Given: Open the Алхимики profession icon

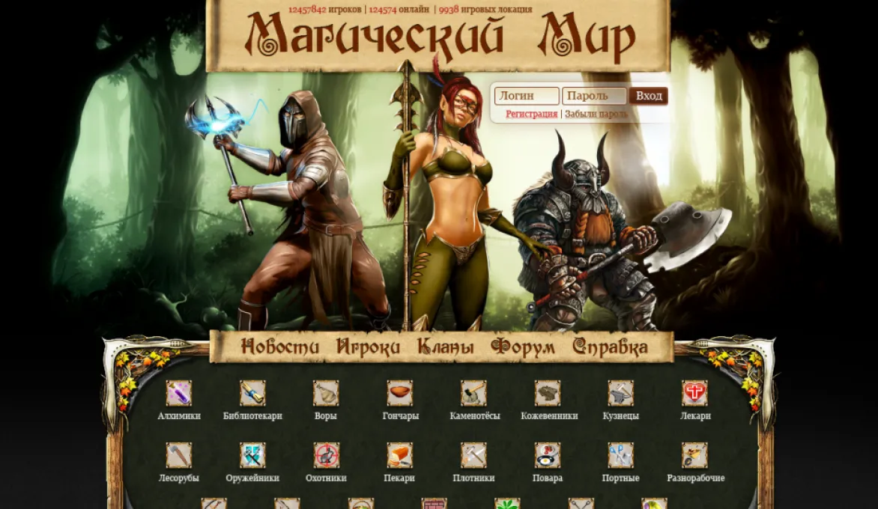Looking at the screenshot, I should 178,393.
